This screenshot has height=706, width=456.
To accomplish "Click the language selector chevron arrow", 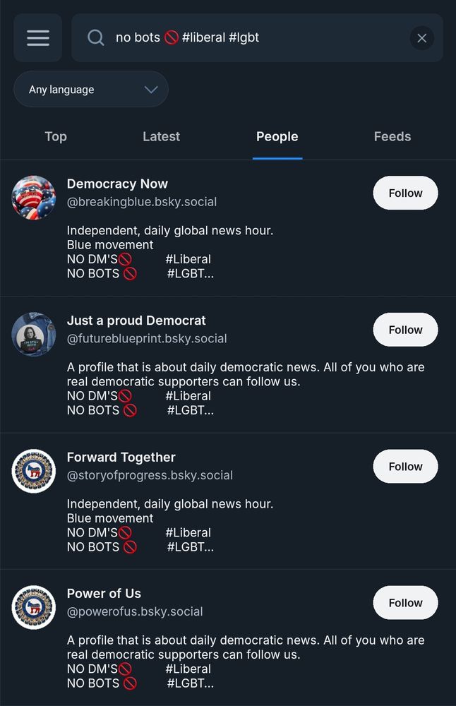I will click(x=150, y=89).
